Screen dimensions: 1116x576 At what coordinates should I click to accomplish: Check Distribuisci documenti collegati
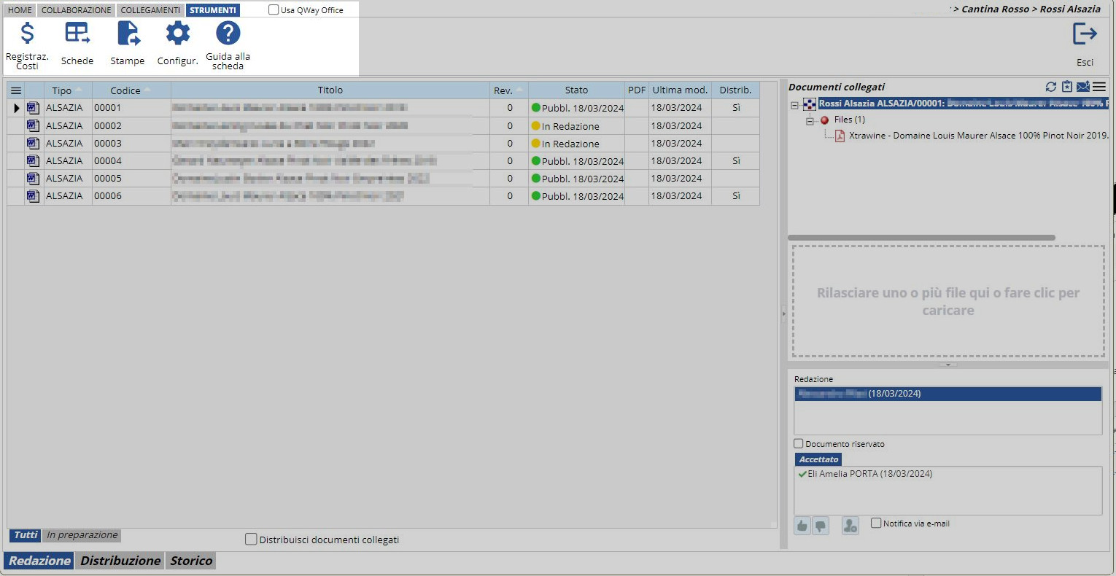[x=251, y=540]
